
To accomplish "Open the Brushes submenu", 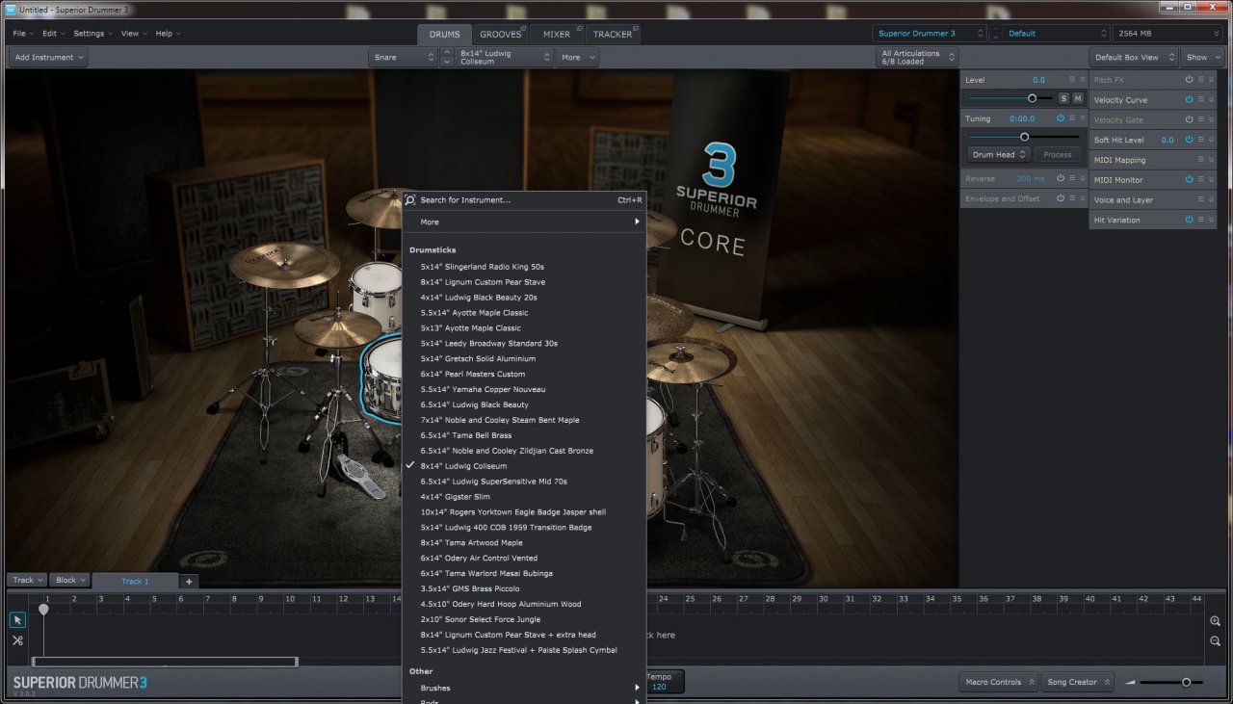I will [523, 688].
